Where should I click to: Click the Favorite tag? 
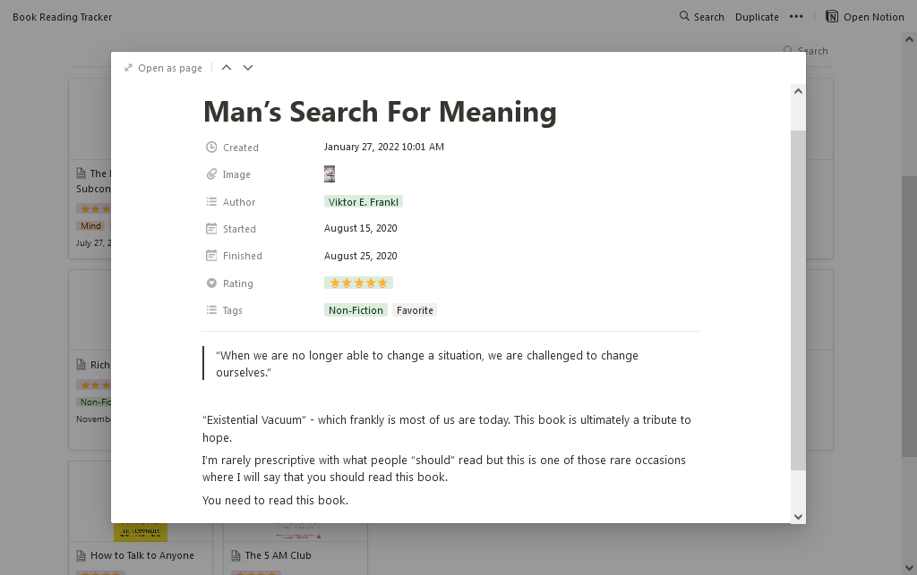(x=415, y=310)
